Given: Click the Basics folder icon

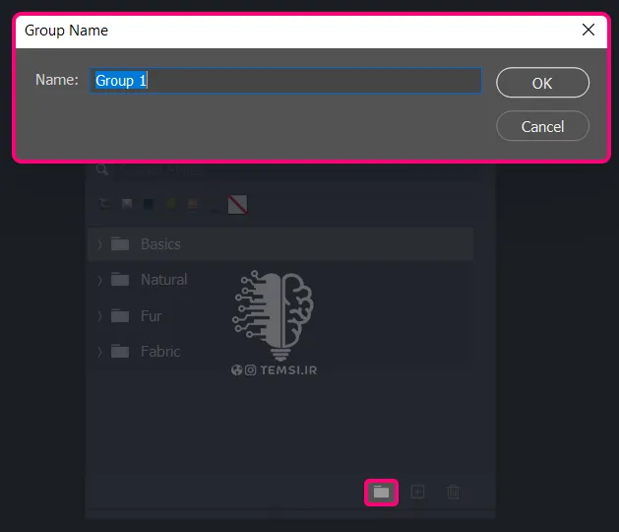Looking at the screenshot, I should 120,244.
